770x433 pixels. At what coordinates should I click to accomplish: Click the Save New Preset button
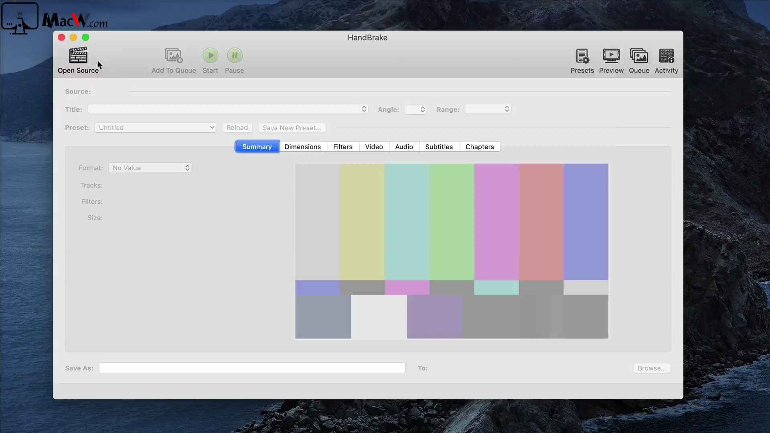tap(292, 128)
